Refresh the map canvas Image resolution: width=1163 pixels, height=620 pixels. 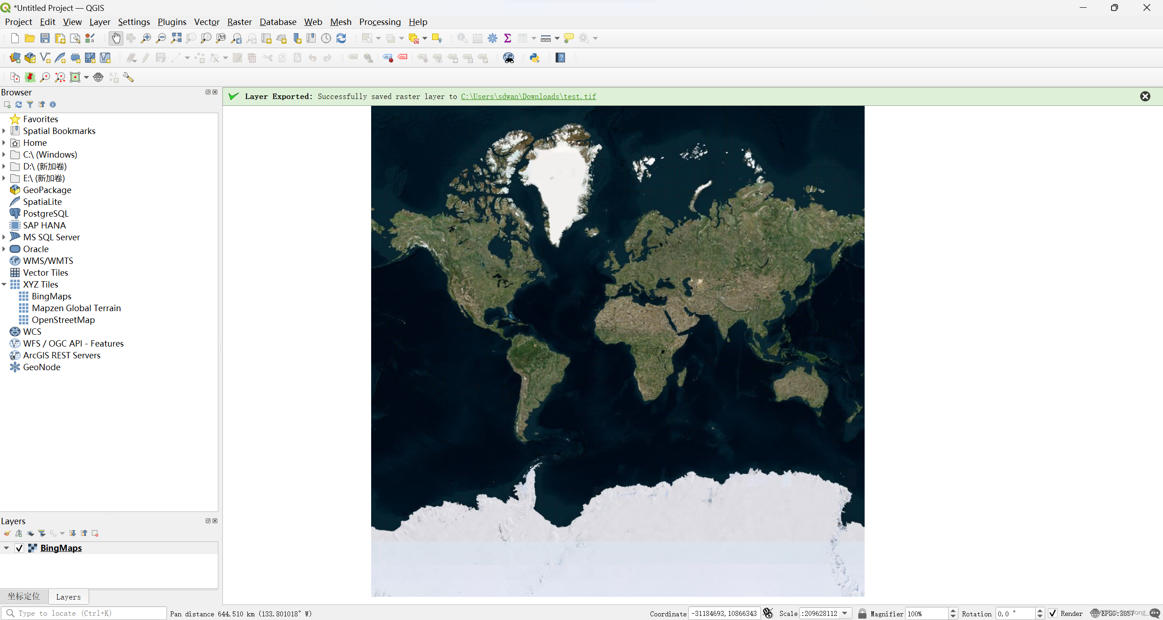click(x=341, y=38)
